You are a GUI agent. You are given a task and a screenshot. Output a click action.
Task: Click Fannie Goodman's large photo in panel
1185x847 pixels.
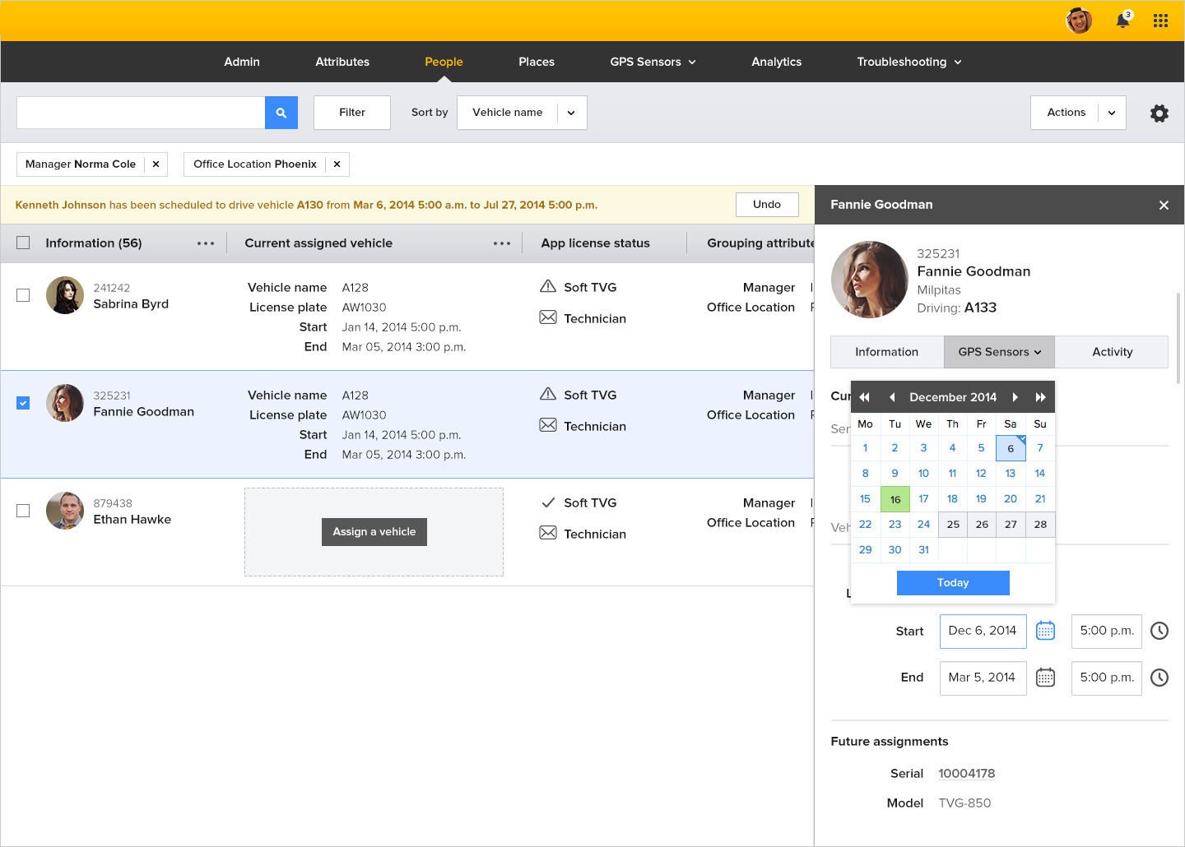click(870, 280)
